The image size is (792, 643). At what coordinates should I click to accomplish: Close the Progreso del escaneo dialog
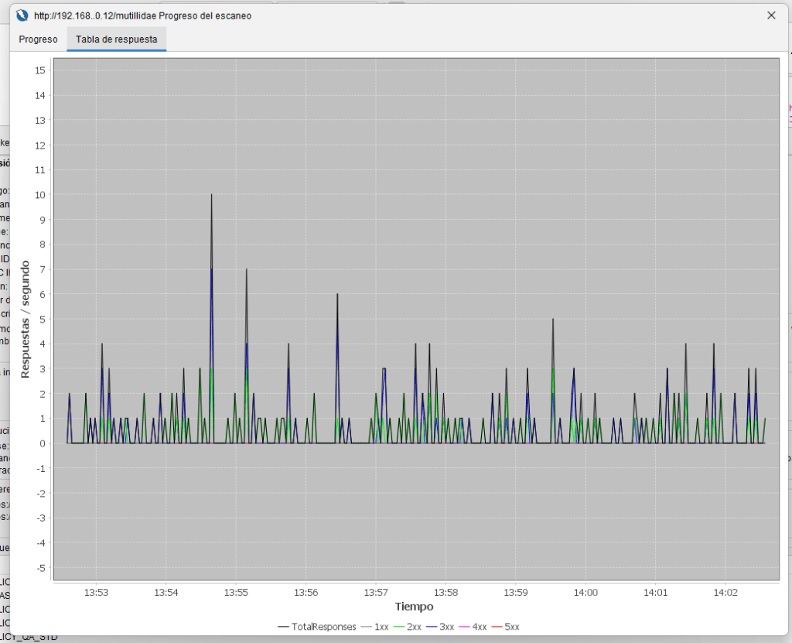coord(771,15)
